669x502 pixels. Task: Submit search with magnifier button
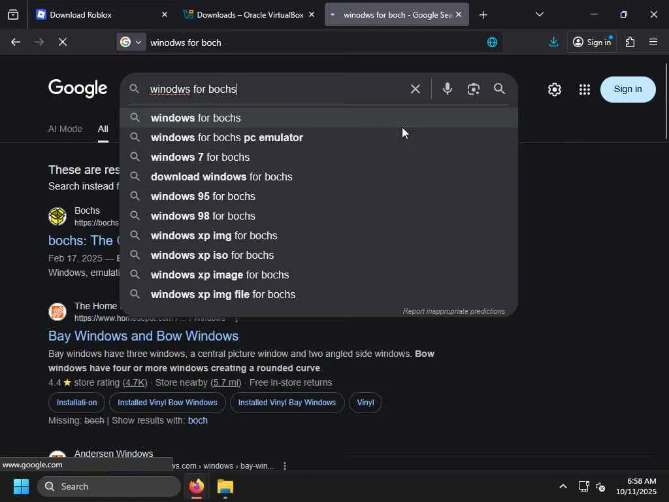[499, 89]
